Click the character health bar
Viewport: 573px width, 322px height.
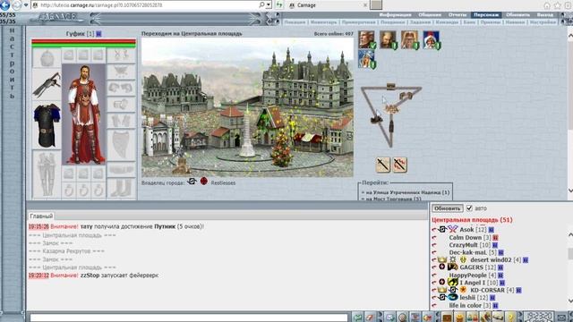tap(83, 42)
